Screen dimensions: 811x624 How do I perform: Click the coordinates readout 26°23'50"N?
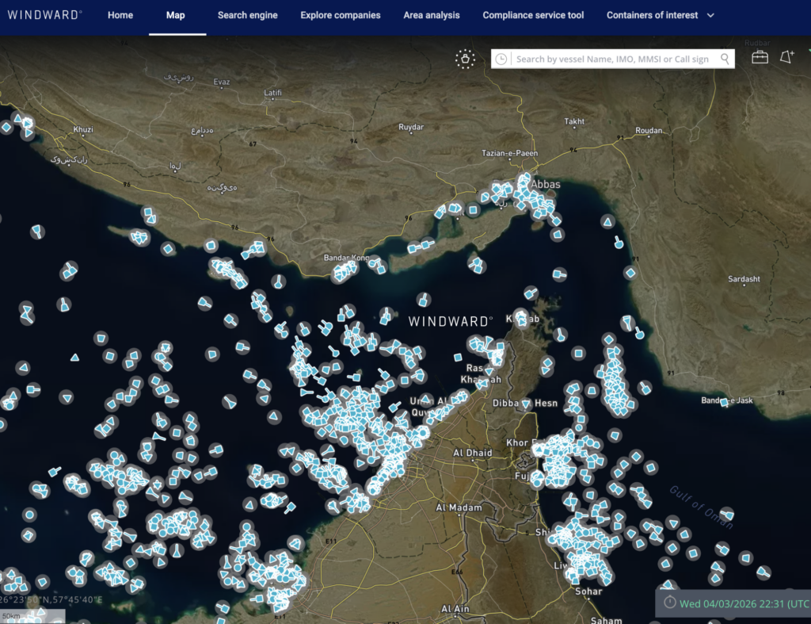[x=51, y=599]
